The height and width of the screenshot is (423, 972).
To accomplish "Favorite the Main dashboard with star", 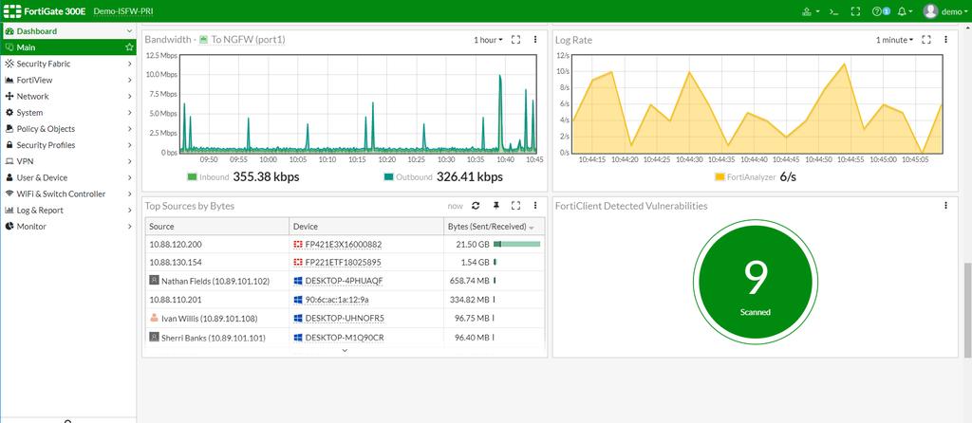I will pyautogui.click(x=129, y=47).
